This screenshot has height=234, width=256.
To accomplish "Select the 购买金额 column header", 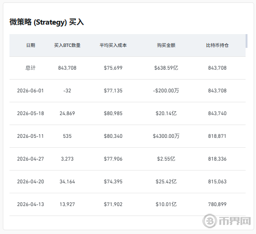I will coord(166,45).
